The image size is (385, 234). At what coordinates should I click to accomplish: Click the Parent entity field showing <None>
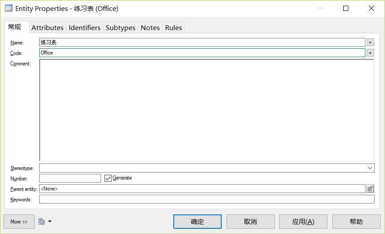pos(202,189)
